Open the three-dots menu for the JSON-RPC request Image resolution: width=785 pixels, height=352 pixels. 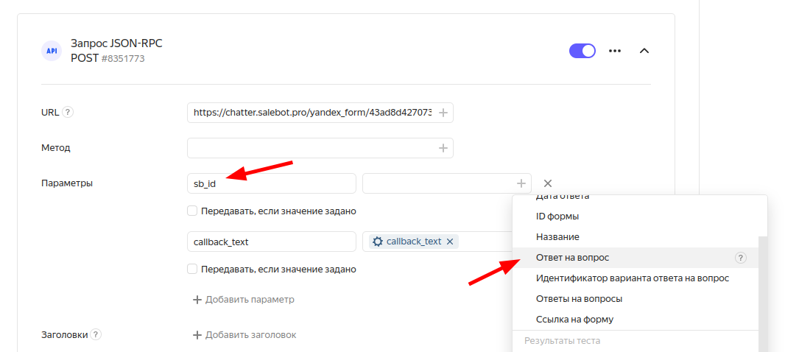click(614, 51)
